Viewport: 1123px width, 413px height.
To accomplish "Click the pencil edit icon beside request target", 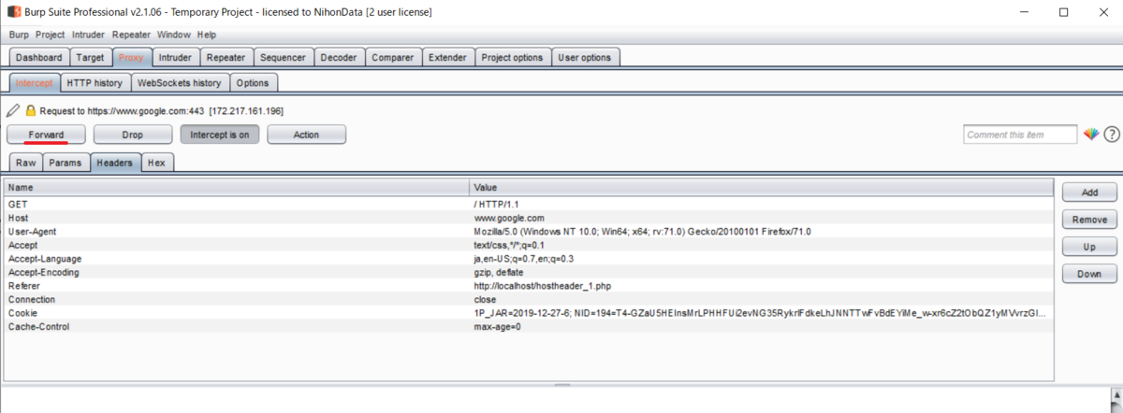I will tap(12, 110).
